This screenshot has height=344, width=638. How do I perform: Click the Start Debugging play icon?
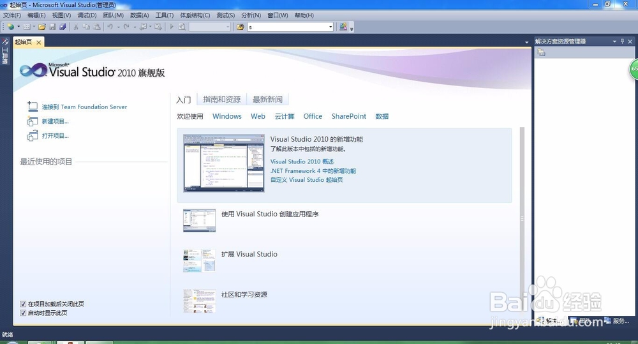click(x=172, y=27)
